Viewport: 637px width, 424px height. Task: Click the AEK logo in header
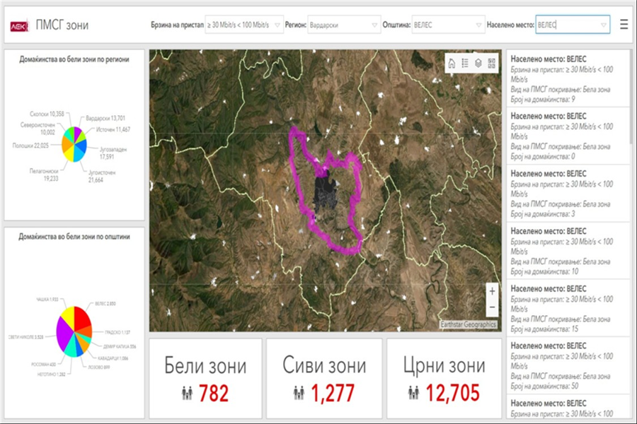pos(20,26)
